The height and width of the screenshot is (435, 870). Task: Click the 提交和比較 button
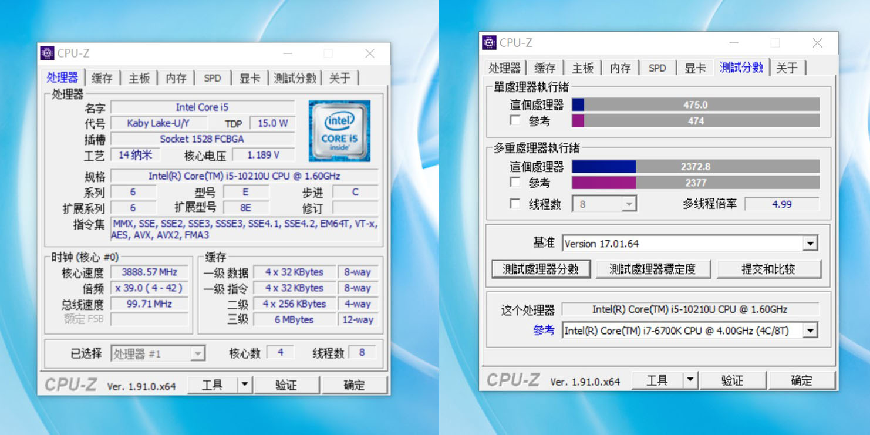point(768,269)
